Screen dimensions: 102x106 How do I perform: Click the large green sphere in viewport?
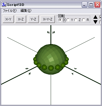click(x=51, y=59)
